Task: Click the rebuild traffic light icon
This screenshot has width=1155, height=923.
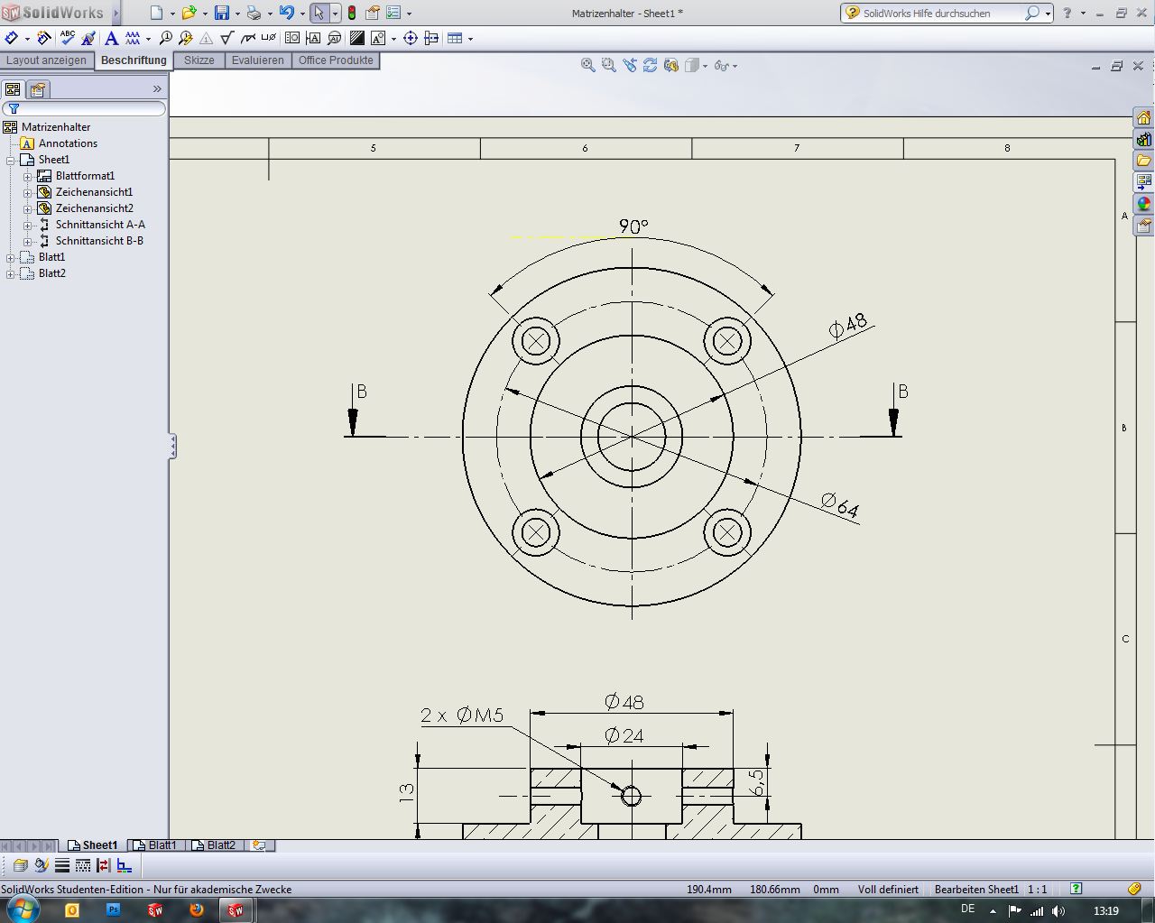Action: 352,13
